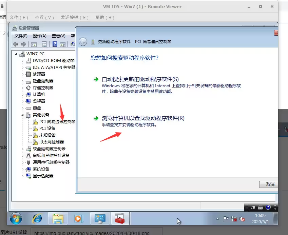Click the image URL input field below viewer
The width and height of the screenshot is (288, 235).
coord(97,232)
